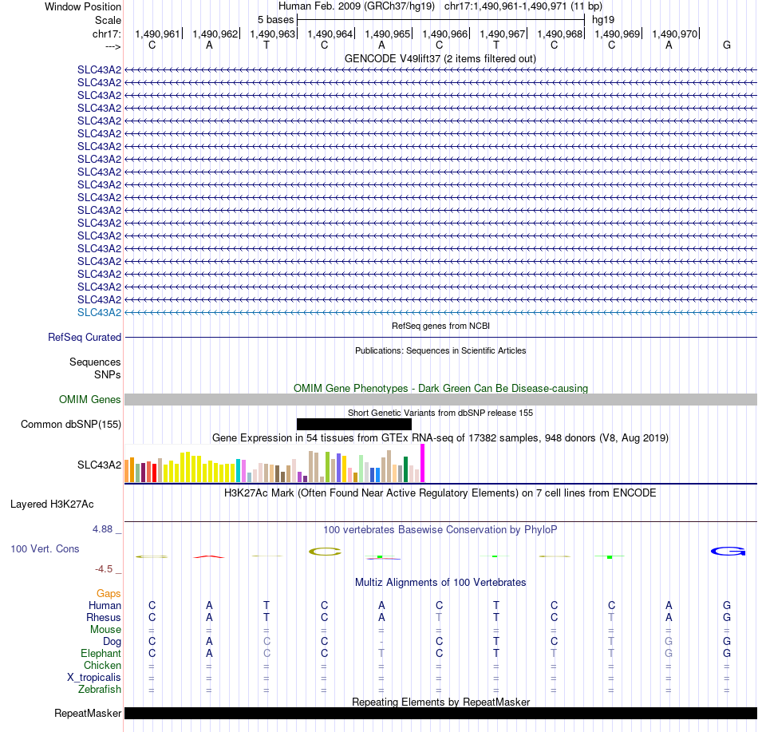Click the Layered H3K27Ac track label
Image resolution: width=758 pixels, height=732 pixels.
[x=52, y=504]
